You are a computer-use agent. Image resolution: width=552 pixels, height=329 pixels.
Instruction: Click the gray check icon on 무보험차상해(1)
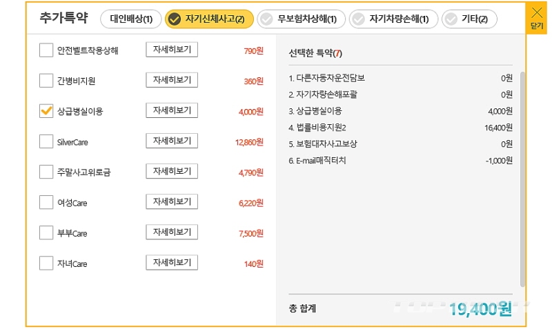click(266, 19)
